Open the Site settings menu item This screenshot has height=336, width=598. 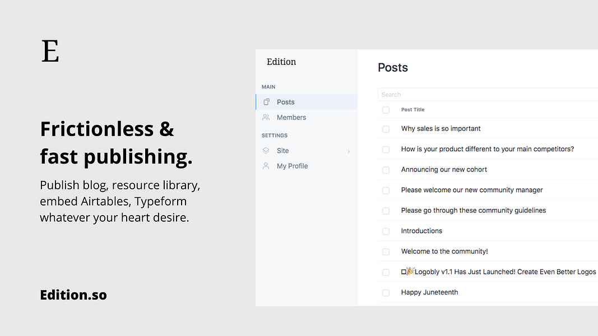(x=283, y=151)
